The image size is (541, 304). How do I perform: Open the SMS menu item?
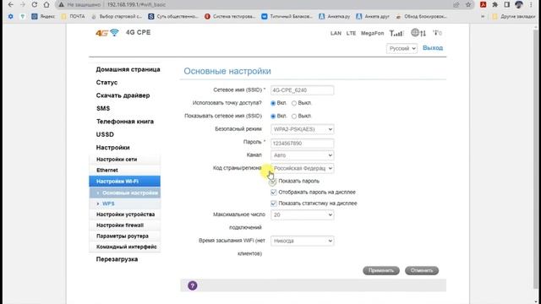point(103,109)
